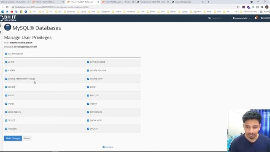
Task: Toggle the EXECUTE privilege checkbox
Action: click(88, 95)
